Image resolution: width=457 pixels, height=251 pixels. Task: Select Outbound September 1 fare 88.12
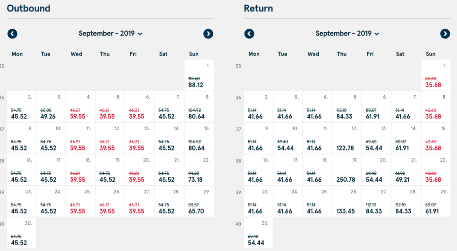tap(199, 75)
